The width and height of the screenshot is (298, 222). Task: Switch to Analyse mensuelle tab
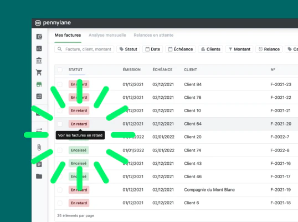(107, 35)
